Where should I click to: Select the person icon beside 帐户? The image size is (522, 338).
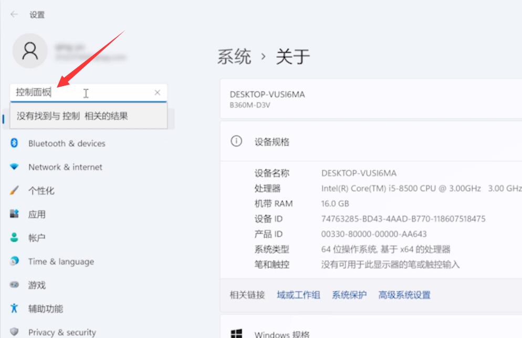coord(14,237)
